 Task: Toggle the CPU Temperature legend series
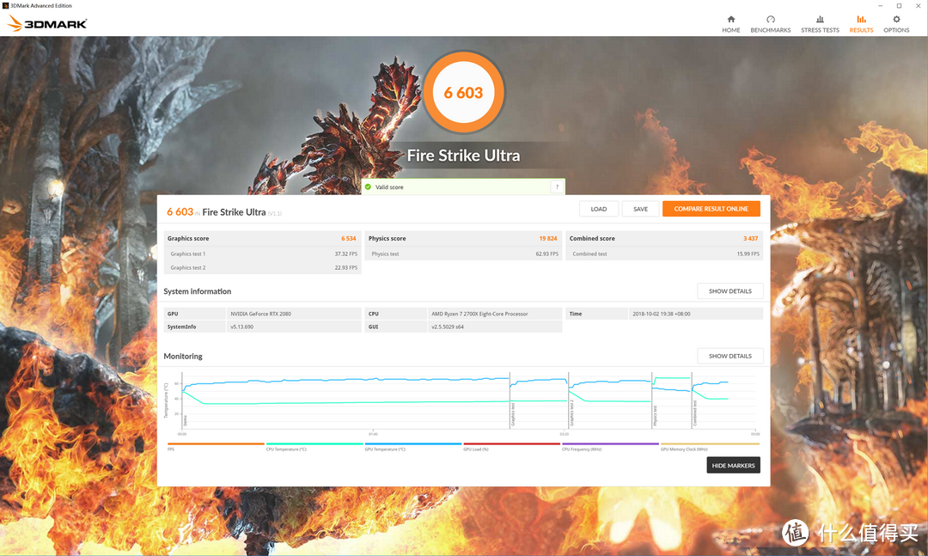[314, 447]
